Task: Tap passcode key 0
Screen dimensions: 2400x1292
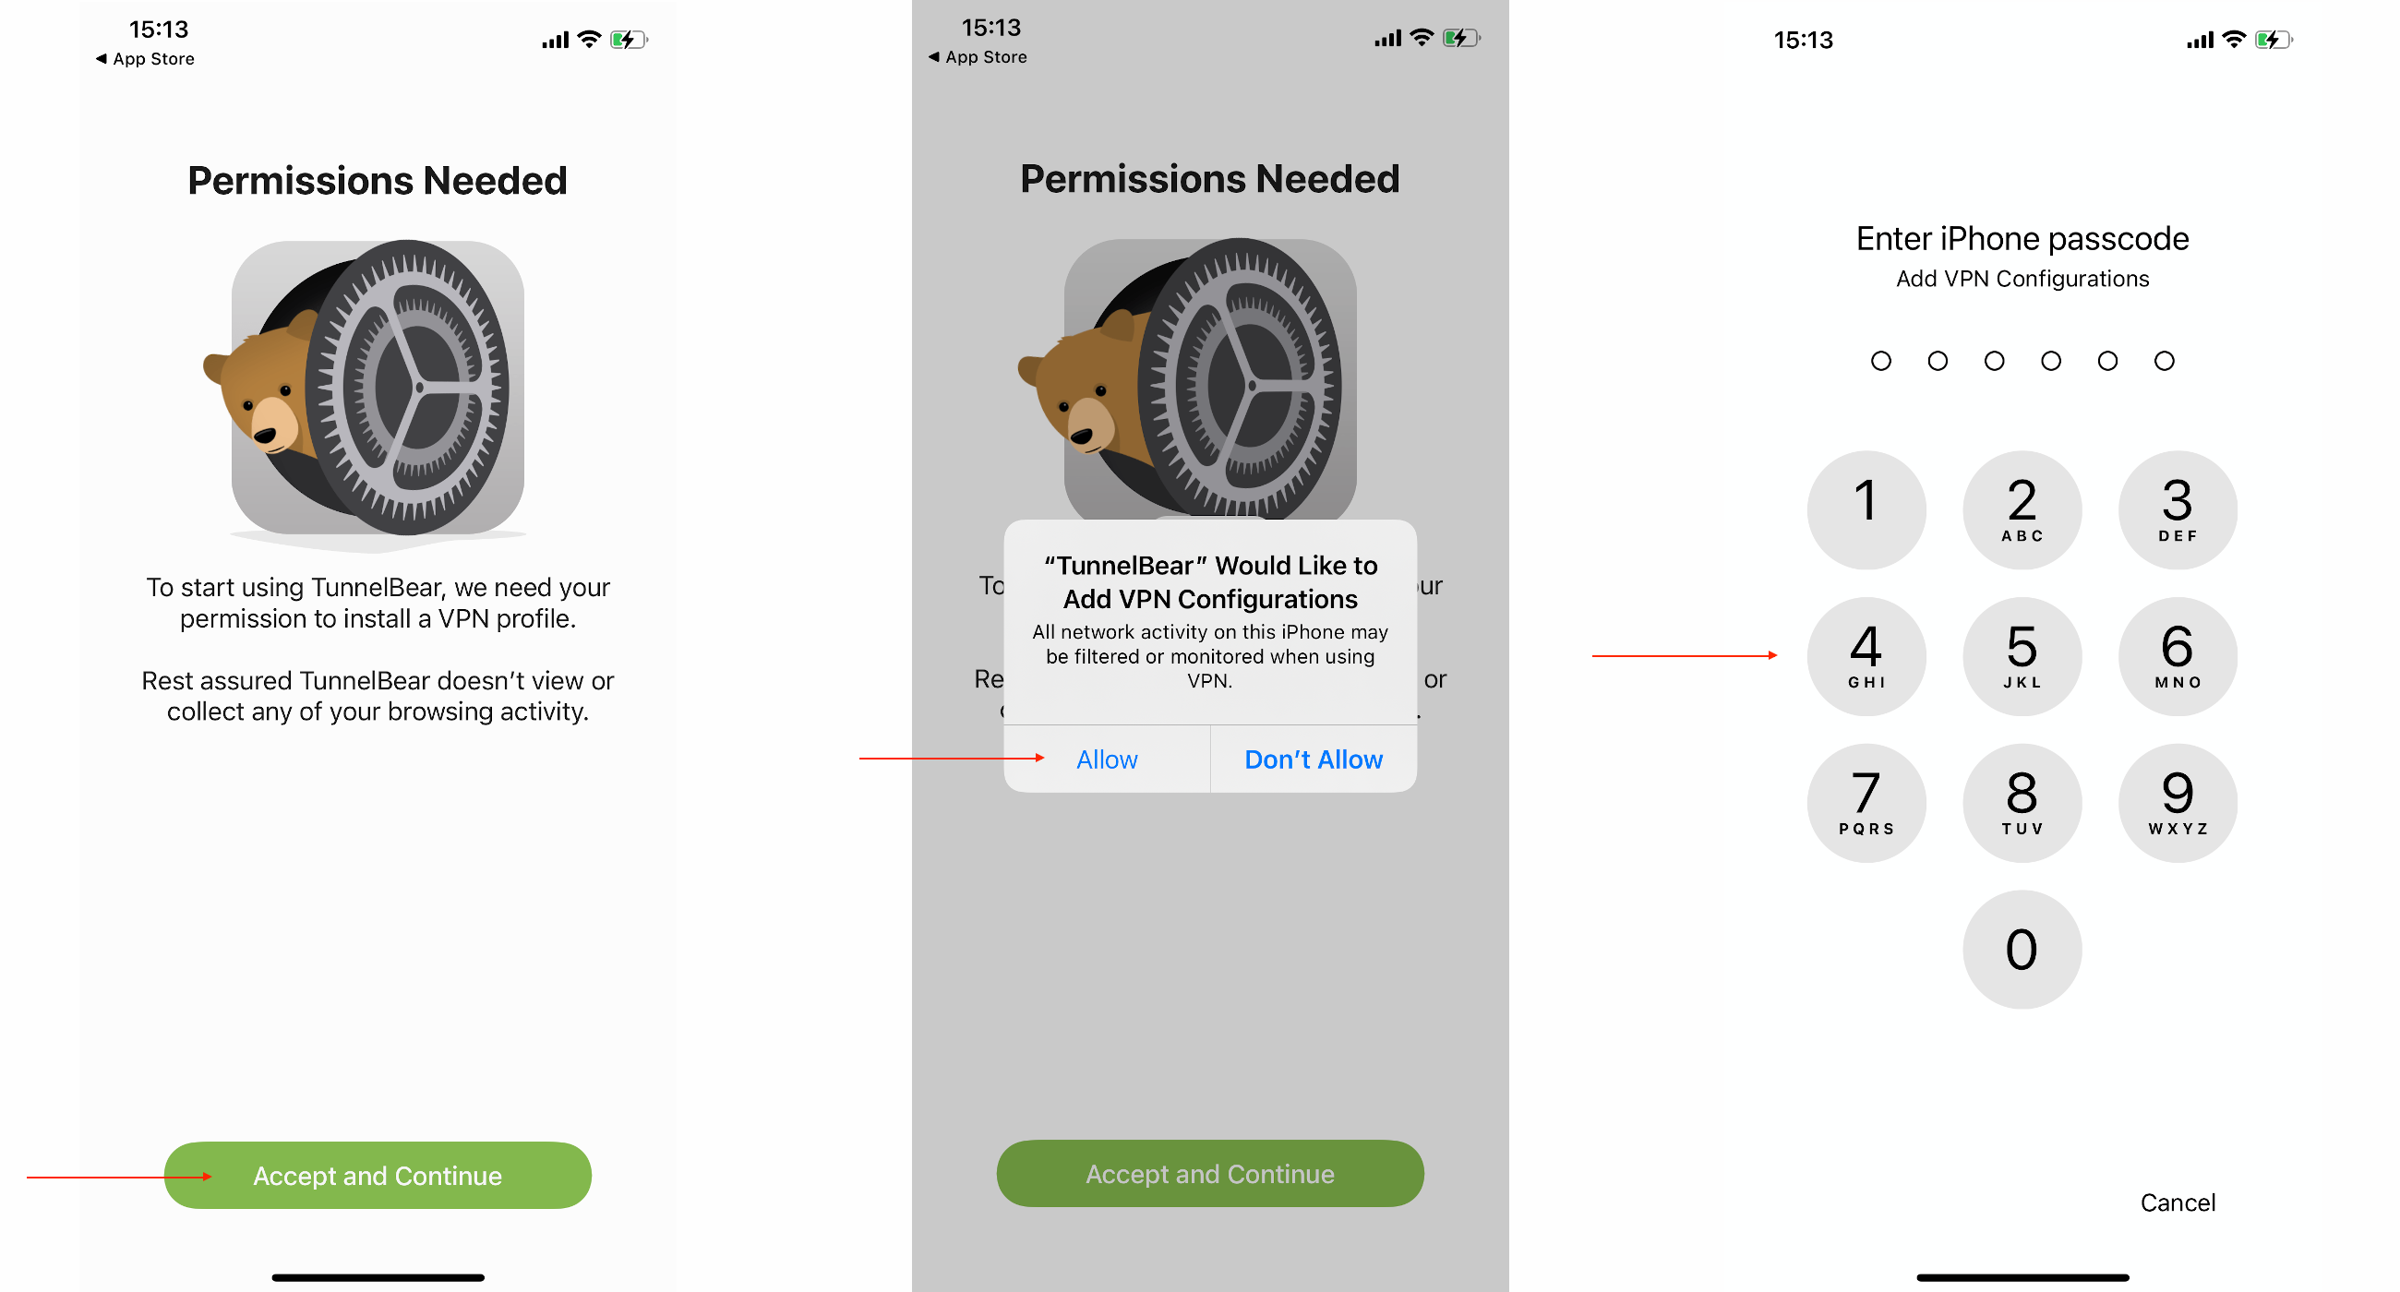Action: (2021, 950)
